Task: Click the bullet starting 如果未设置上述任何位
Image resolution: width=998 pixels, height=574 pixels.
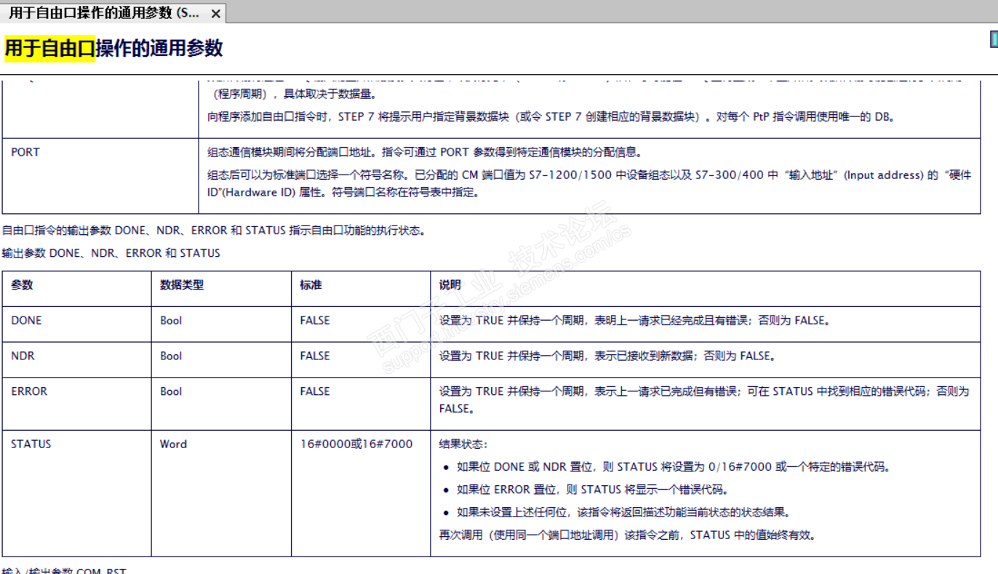Action: [x=623, y=511]
